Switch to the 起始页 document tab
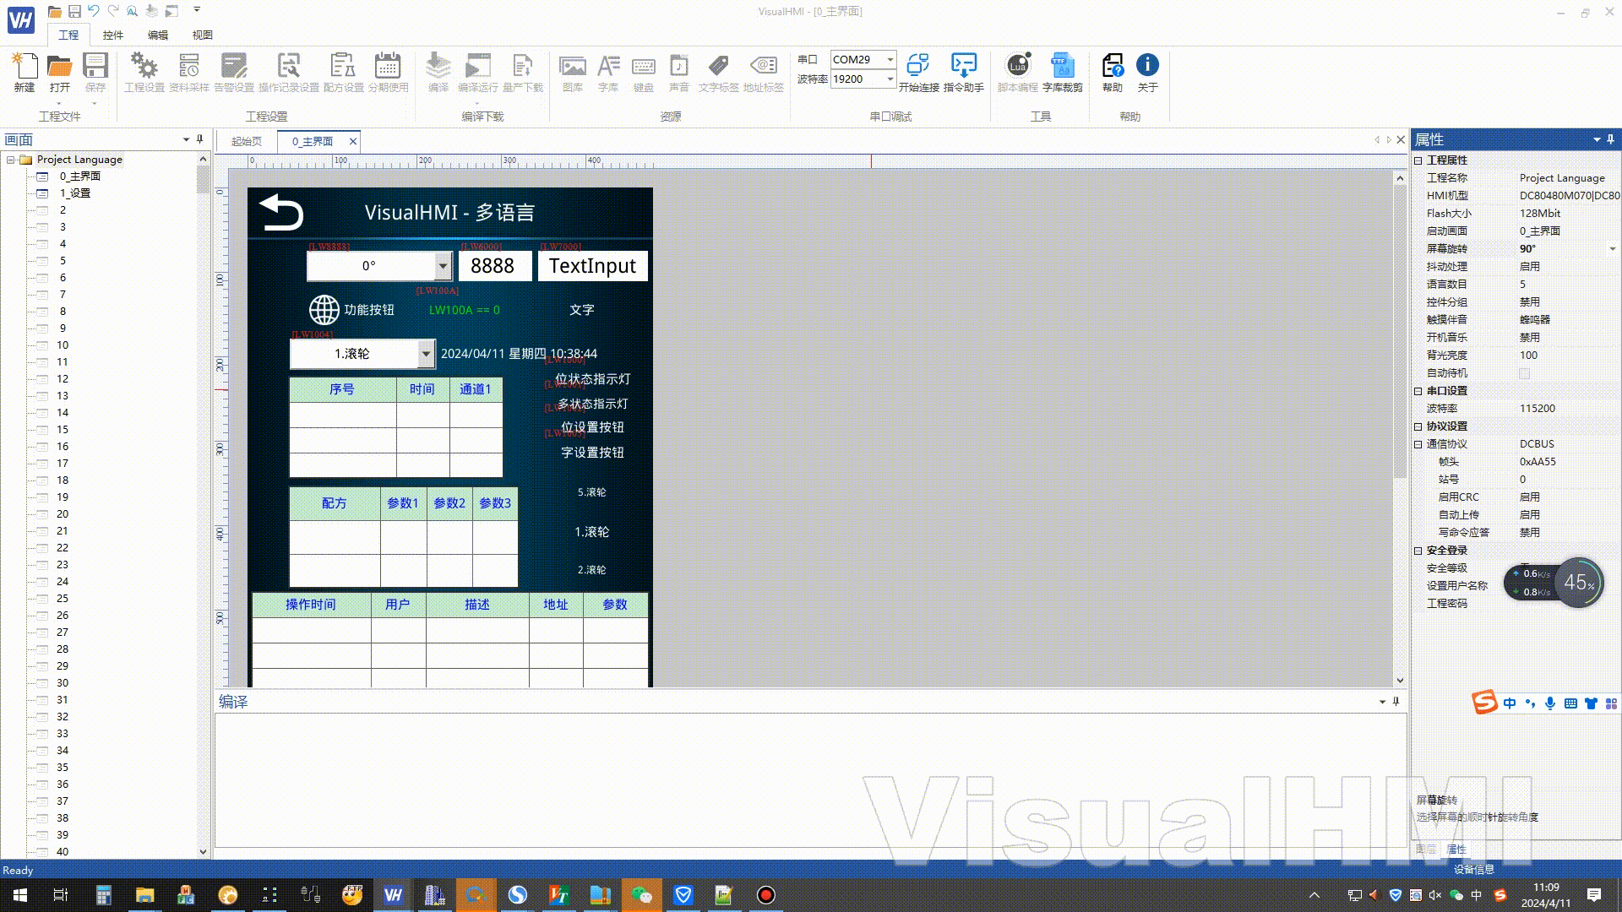 click(x=247, y=141)
